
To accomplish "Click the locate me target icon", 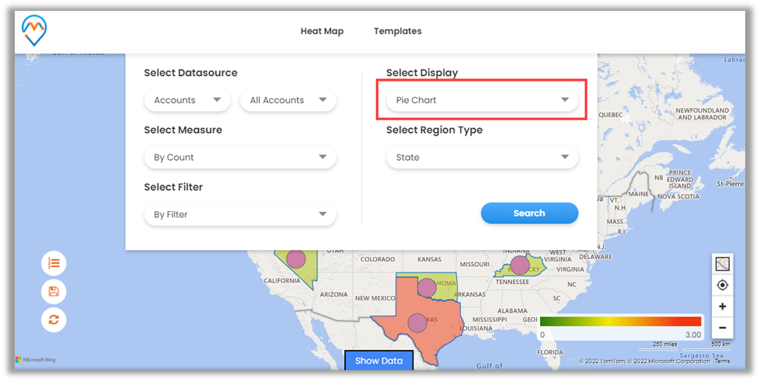I will pos(722,285).
